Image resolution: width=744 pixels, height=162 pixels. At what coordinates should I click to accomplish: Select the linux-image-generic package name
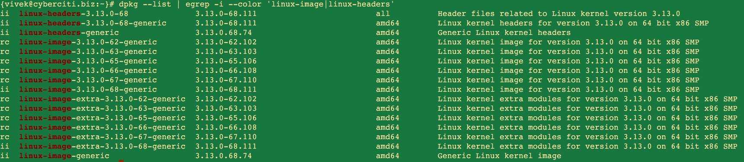click(x=64, y=156)
